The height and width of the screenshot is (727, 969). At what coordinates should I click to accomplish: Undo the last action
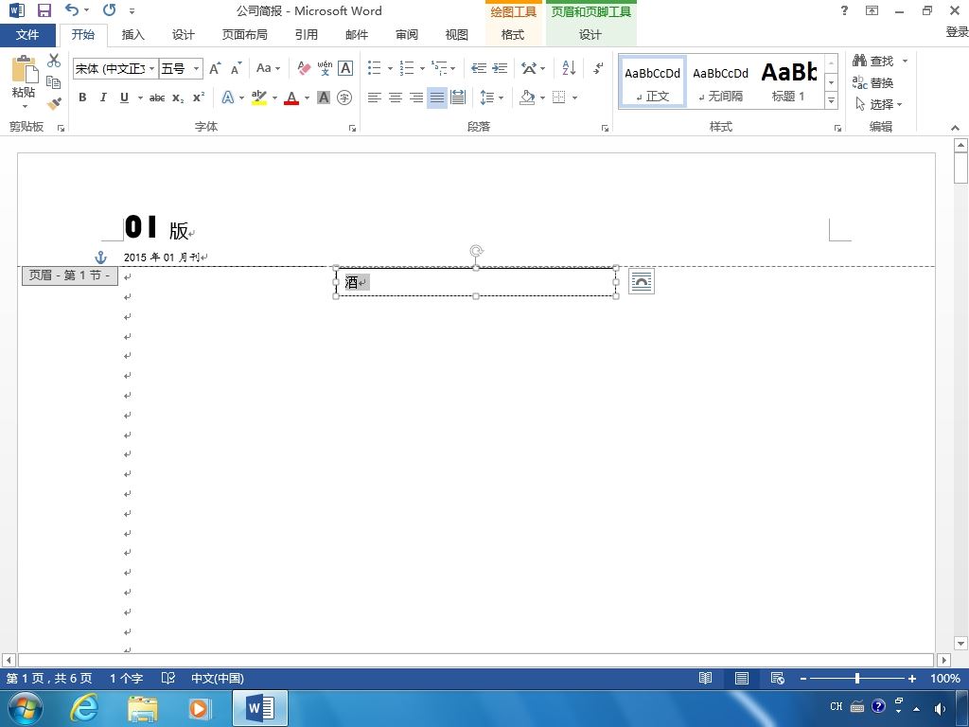pos(72,9)
